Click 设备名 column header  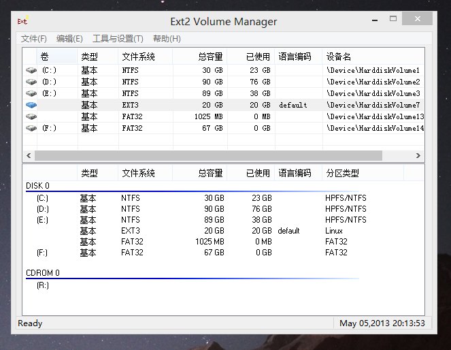(373, 56)
